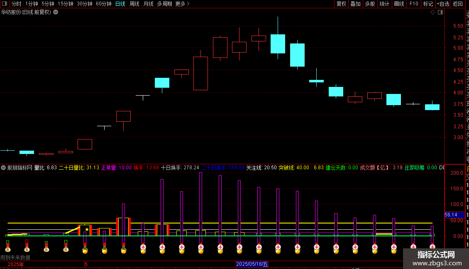Image resolution: width=469 pixels, height=269 pixels.
Task: Click the 2025/05/16/五 date label
Action: 252,264
